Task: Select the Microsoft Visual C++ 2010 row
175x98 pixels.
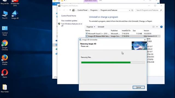Action: coord(123,33)
